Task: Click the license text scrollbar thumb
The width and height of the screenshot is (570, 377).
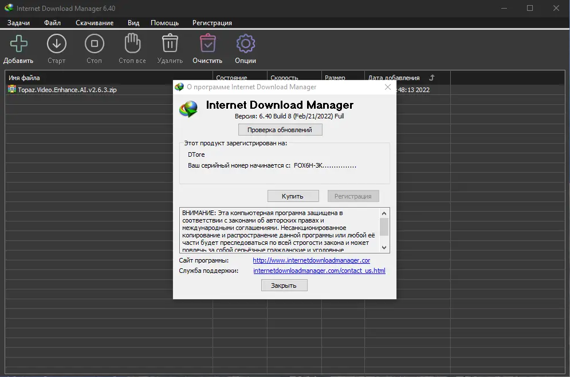Action: (384, 227)
